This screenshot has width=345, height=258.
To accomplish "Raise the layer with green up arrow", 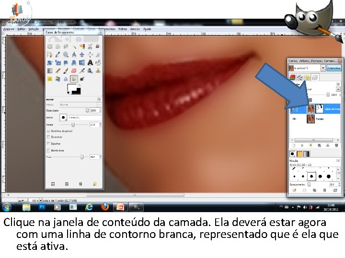I will click(x=302, y=145).
